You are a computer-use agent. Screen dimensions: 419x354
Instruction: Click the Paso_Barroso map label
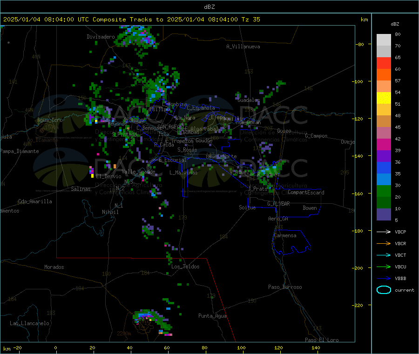point(285,287)
